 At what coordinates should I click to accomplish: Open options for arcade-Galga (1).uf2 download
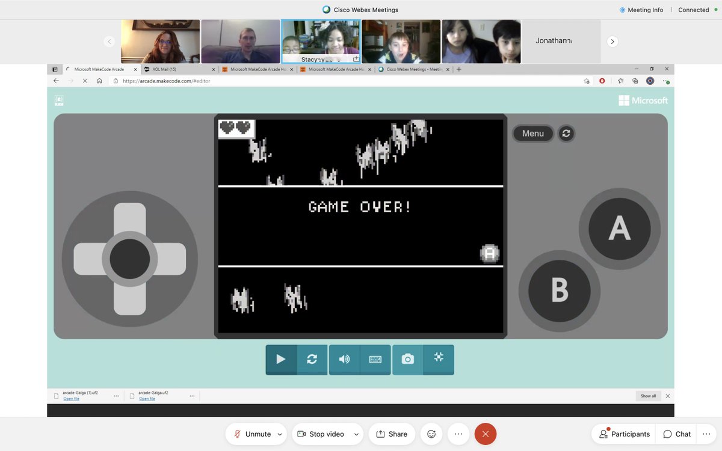point(116,396)
